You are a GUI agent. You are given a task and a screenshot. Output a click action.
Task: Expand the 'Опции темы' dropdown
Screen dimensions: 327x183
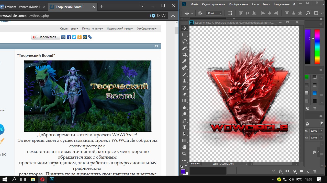69,29
